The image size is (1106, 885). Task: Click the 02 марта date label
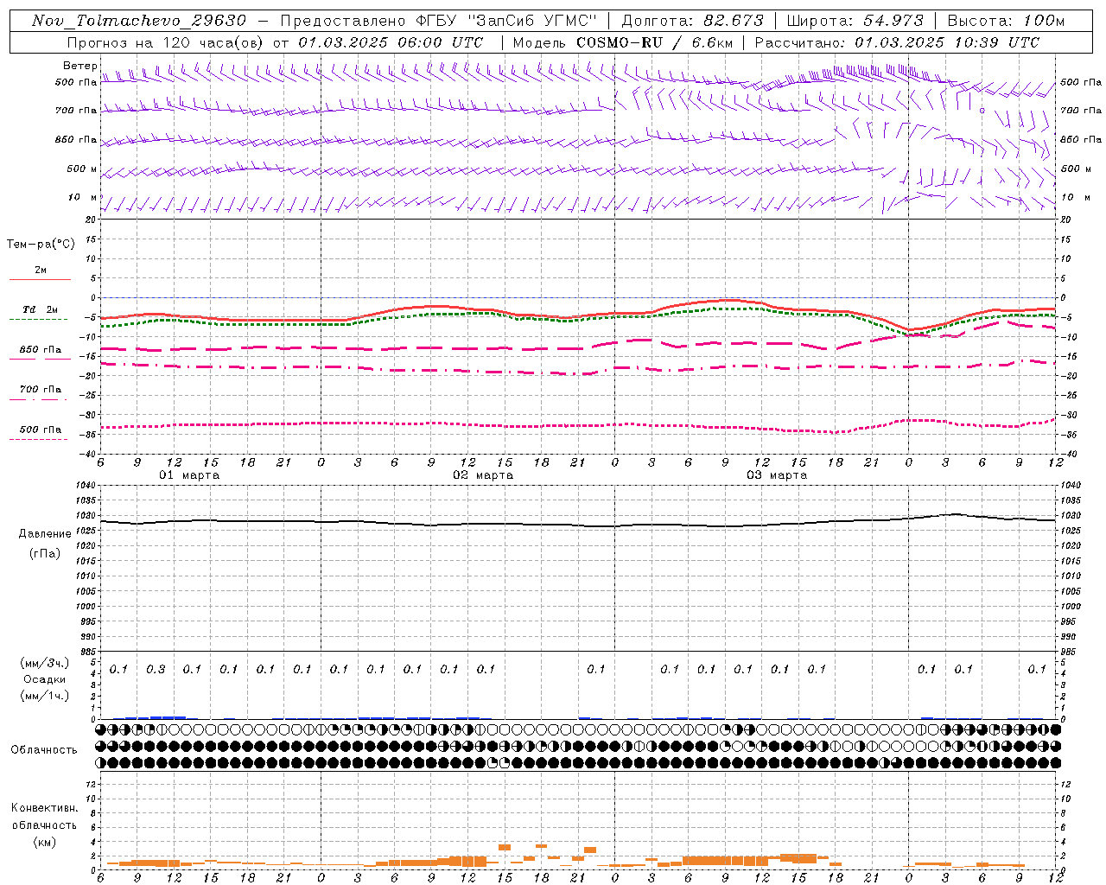[483, 475]
